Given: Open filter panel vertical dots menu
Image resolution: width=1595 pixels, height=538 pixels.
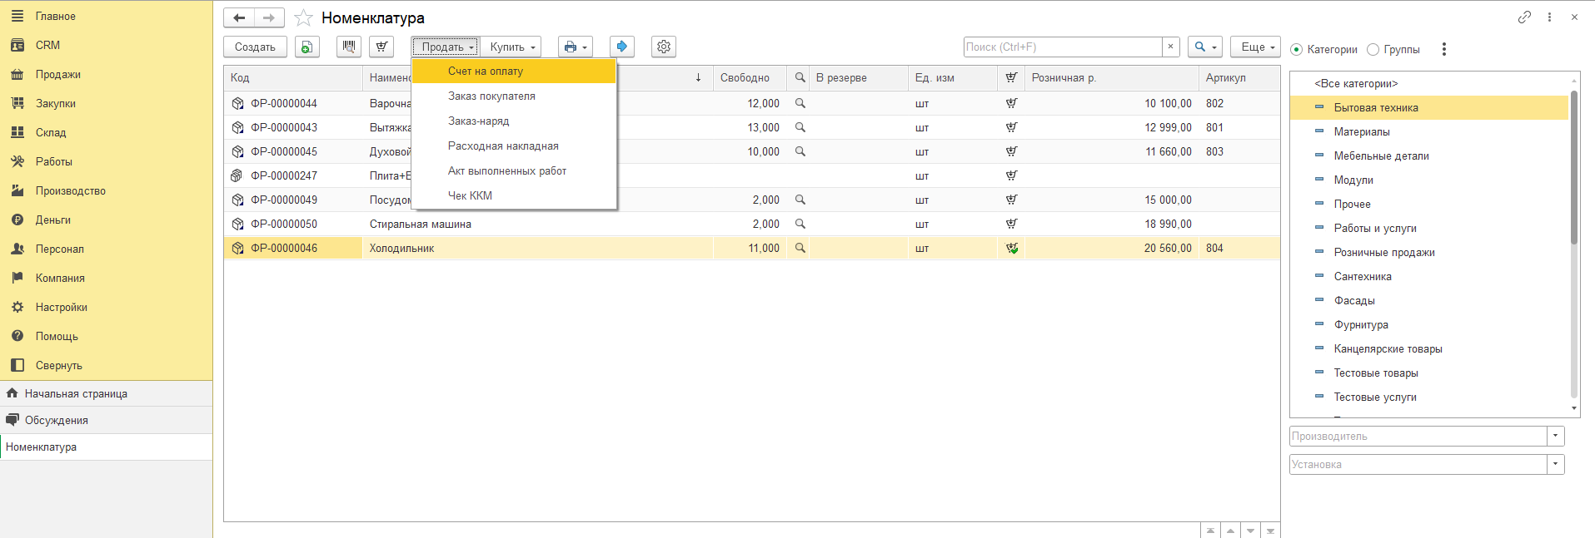Looking at the screenshot, I should pyautogui.click(x=1444, y=50).
